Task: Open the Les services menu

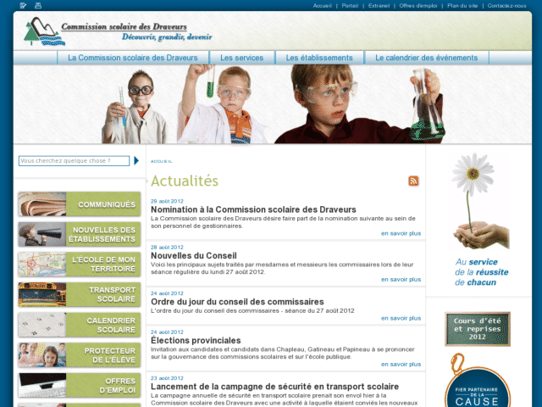Action: (242, 58)
